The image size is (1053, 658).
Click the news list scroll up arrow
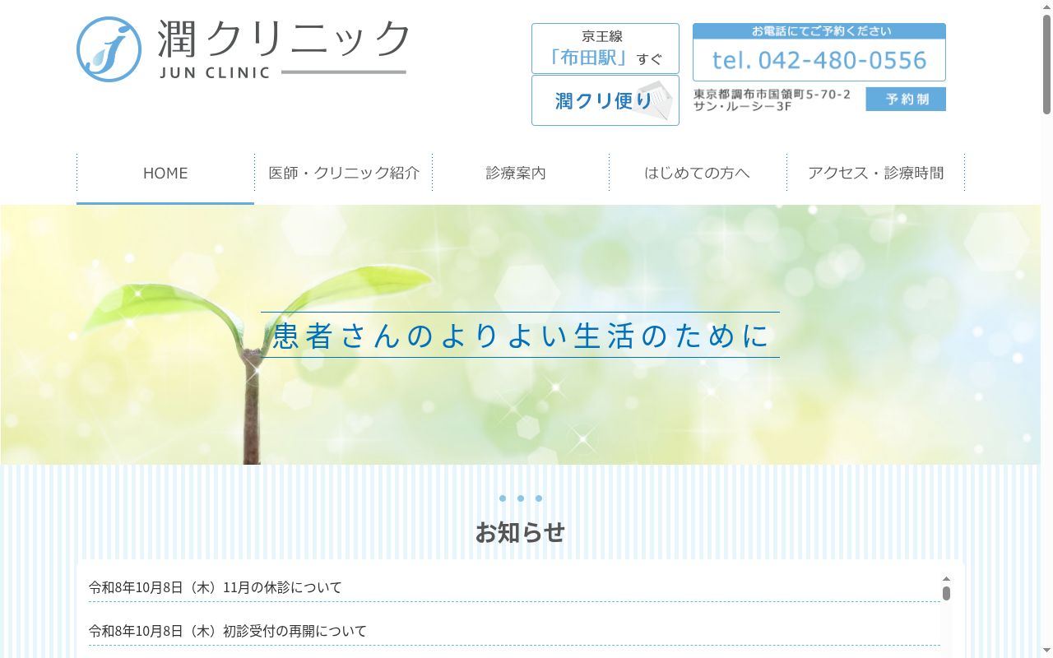pyautogui.click(x=946, y=579)
